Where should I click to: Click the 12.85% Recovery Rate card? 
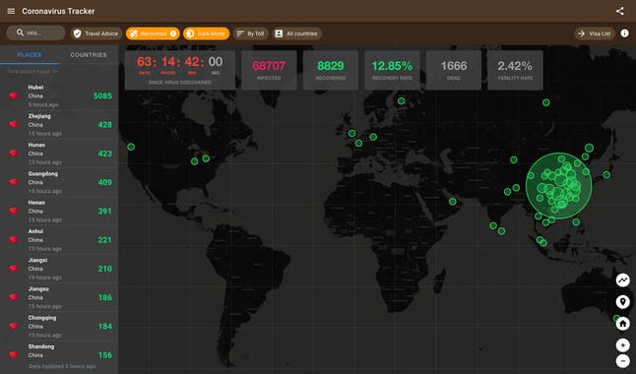coord(392,70)
